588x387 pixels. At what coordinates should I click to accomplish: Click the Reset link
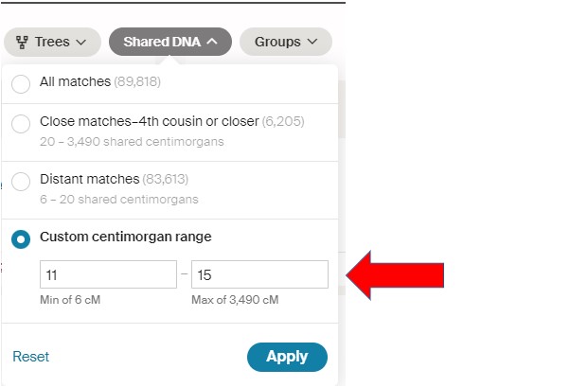pos(30,357)
